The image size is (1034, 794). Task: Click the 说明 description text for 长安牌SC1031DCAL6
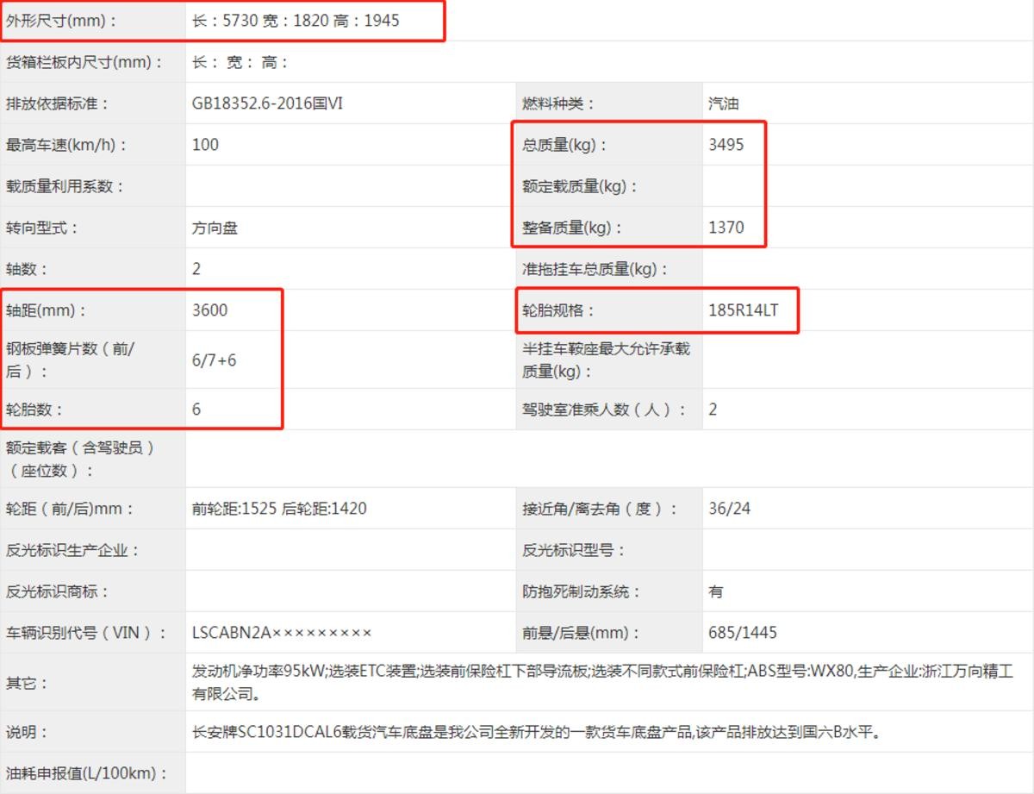pyautogui.click(x=534, y=733)
